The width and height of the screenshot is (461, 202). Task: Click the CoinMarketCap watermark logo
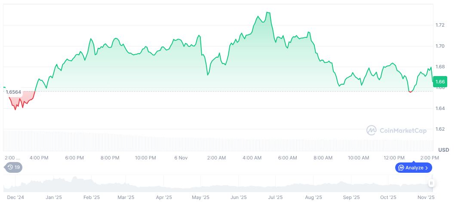click(x=396, y=130)
